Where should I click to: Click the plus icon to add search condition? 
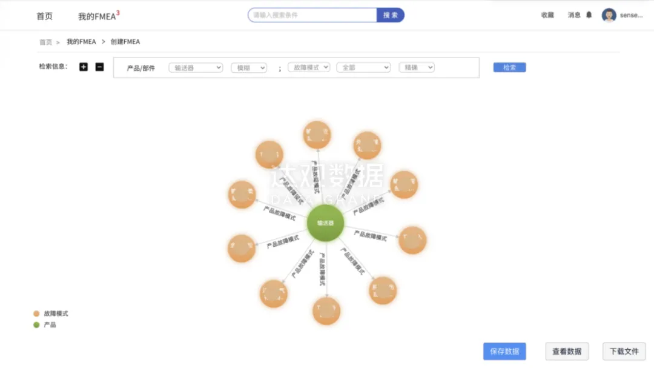click(84, 67)
